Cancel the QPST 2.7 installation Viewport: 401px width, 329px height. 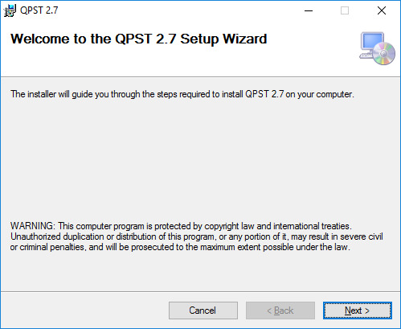[203, 310]
